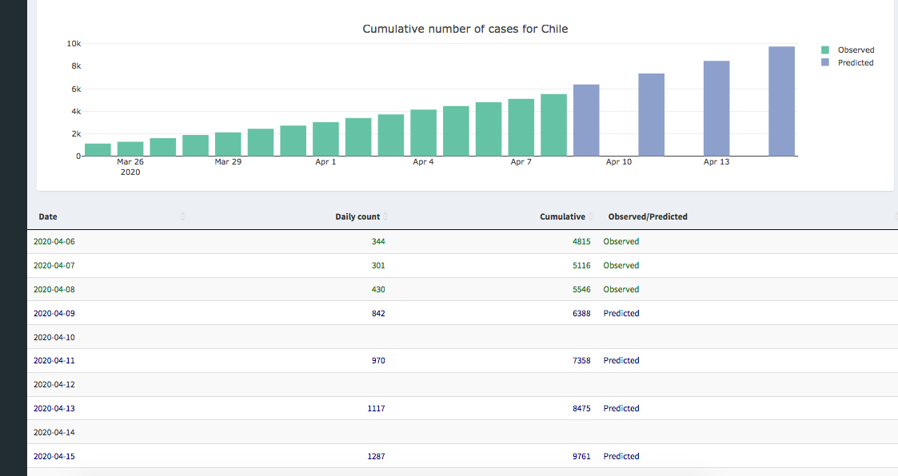Screen dimensions: 898x476
Task: Click the last observed green bar Apr 8
Action: click(x=553, y=125)
